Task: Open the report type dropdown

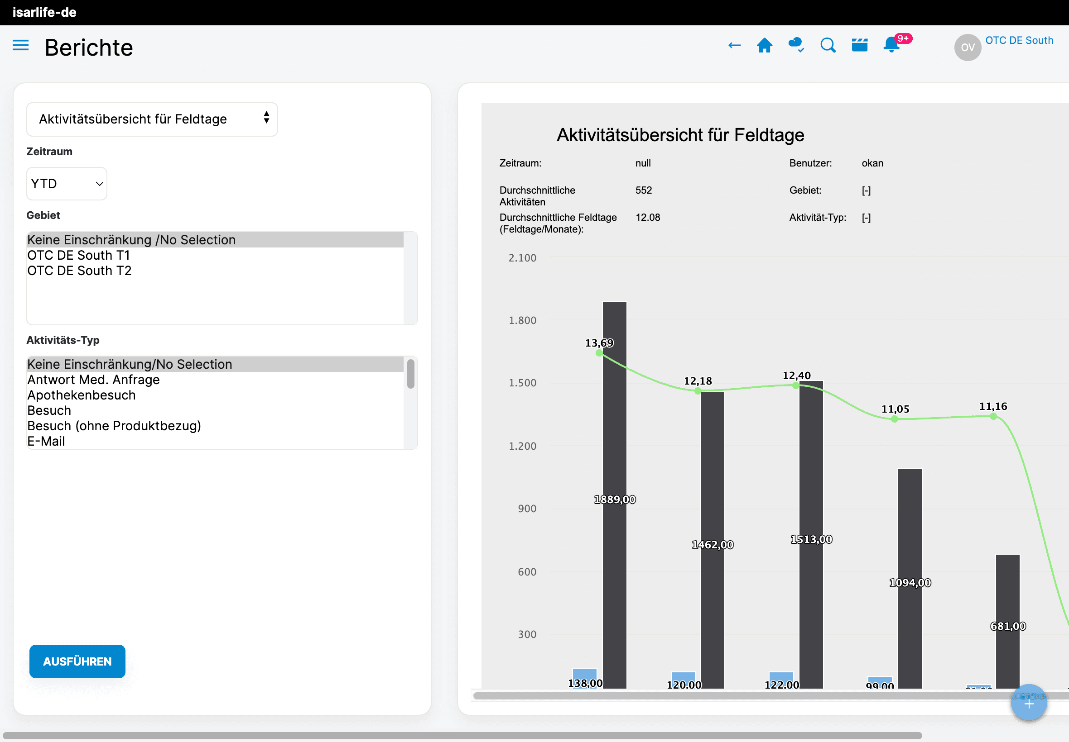Action: point(152,119)
